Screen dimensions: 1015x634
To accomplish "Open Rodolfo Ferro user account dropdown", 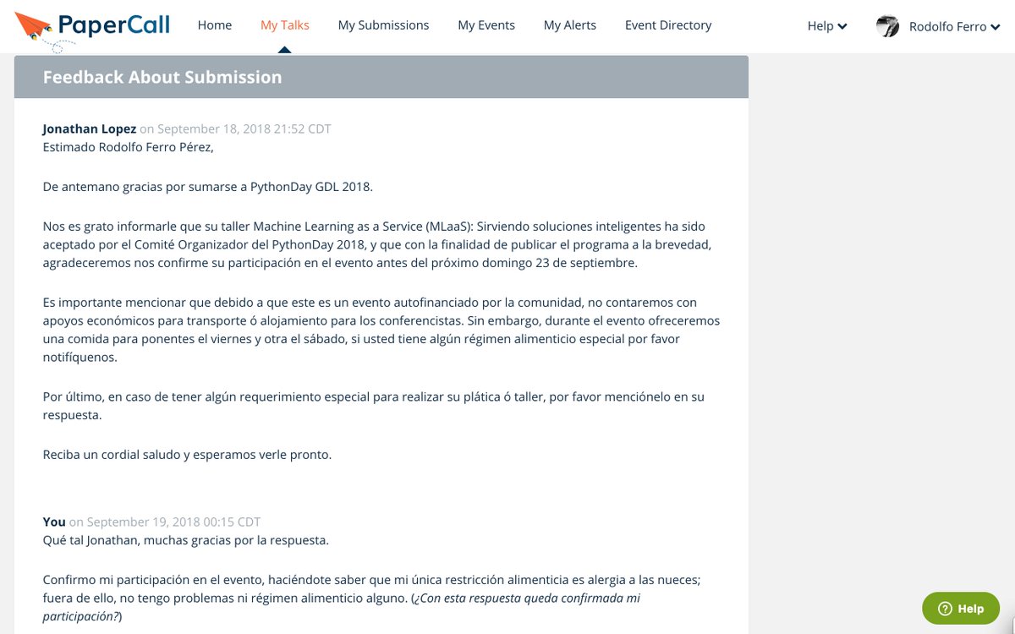I will [954, 26].
